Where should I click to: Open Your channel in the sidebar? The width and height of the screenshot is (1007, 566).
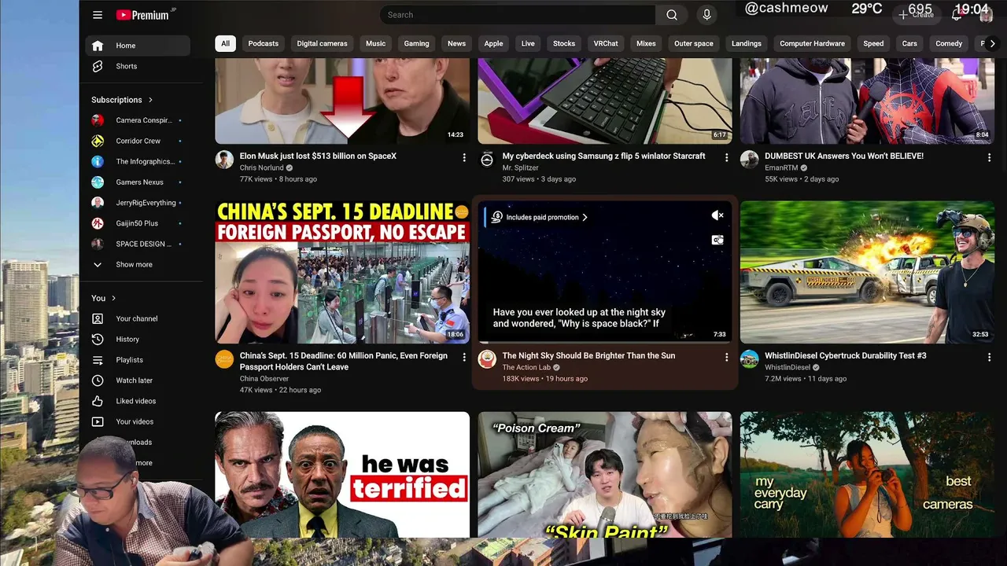pyautogui.click(x=138, y=318)
